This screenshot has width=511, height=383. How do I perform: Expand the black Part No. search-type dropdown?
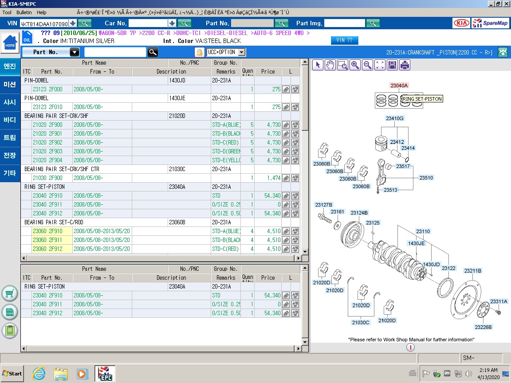[75, 52]
